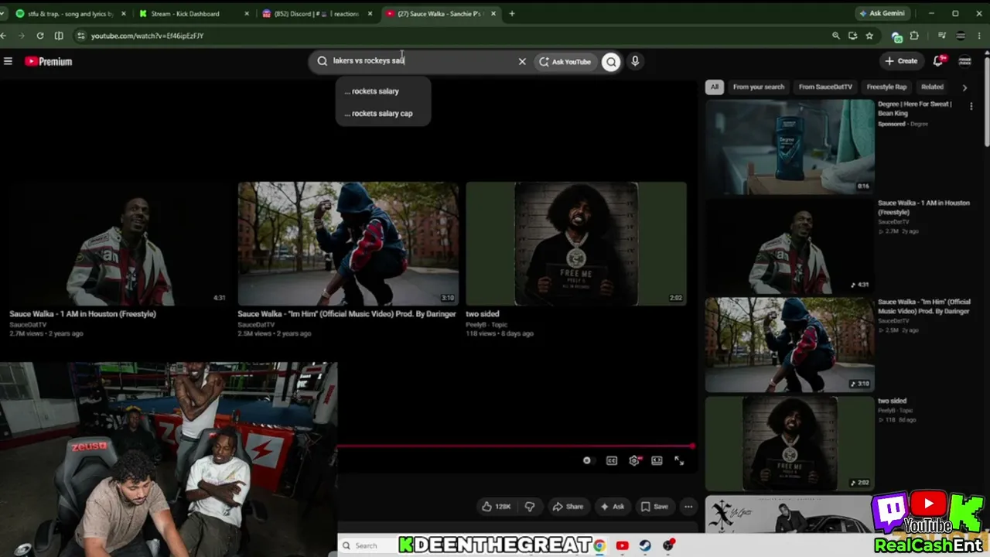Select the "Freestyle Rap" chip
The width and height of the screenshot is (990, 557).
click(x=886, y=87)
